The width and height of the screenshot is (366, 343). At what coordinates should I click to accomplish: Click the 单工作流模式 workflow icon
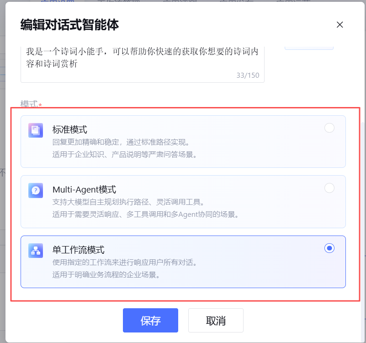(x=36, y=251)
